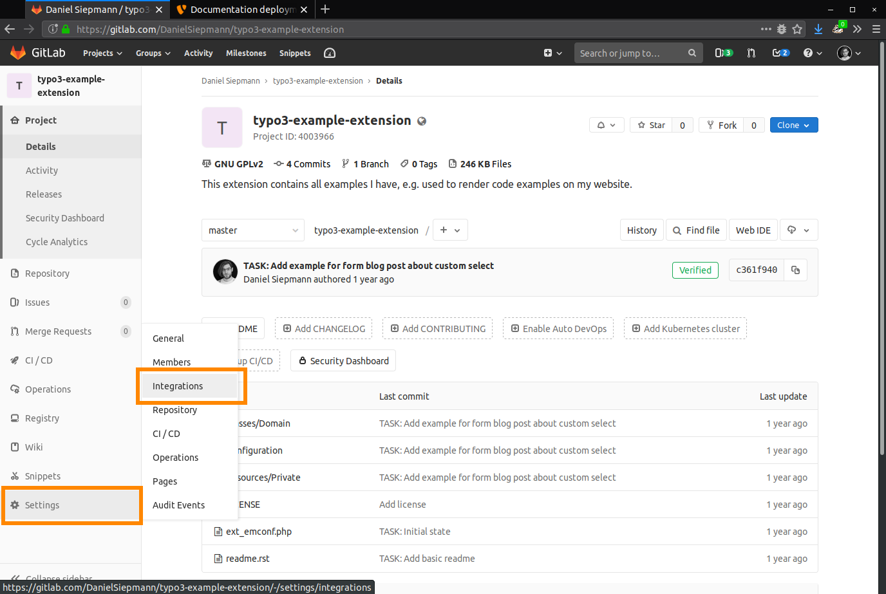Open the new item plus dropdown

tap(552, 53)
